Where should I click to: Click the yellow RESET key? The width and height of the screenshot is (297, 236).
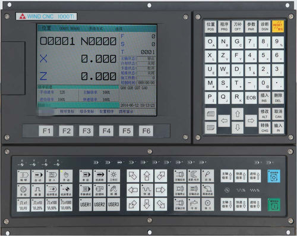[x=278, y=26]
